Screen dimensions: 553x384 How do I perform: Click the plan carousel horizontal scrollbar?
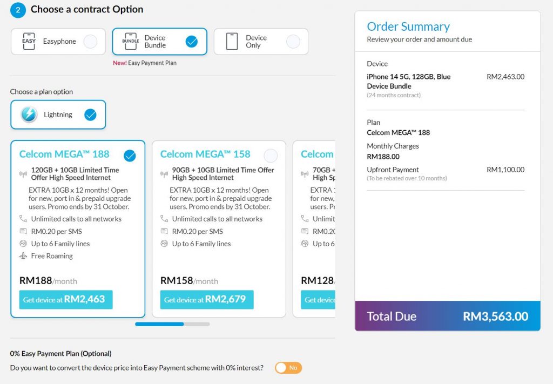(x=172, y=324)
